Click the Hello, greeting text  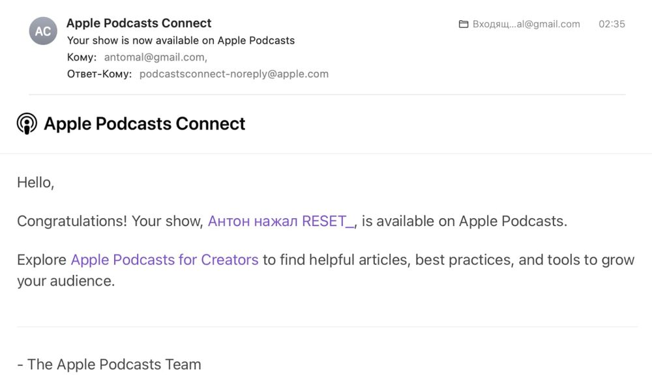36,182
